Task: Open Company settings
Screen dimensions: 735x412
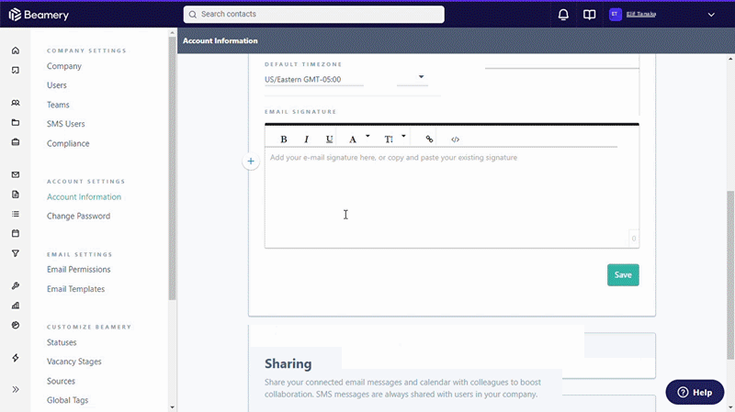Action: pyautogui.click(x=64, y=66)
